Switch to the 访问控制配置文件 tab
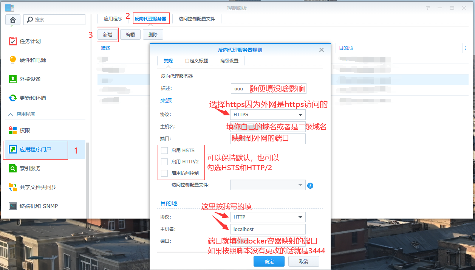The image size is (475, 270). 196,19
